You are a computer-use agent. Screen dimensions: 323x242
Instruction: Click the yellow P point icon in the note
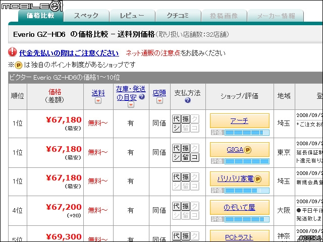(18, 65)
